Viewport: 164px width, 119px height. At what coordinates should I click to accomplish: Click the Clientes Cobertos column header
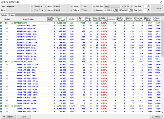(x=130, y=19)
